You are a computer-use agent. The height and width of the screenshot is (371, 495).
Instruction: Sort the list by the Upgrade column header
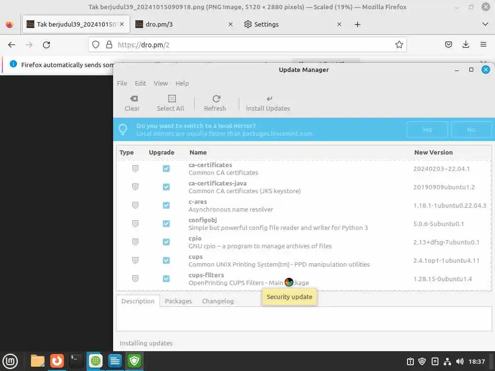[x=161, y=152]
